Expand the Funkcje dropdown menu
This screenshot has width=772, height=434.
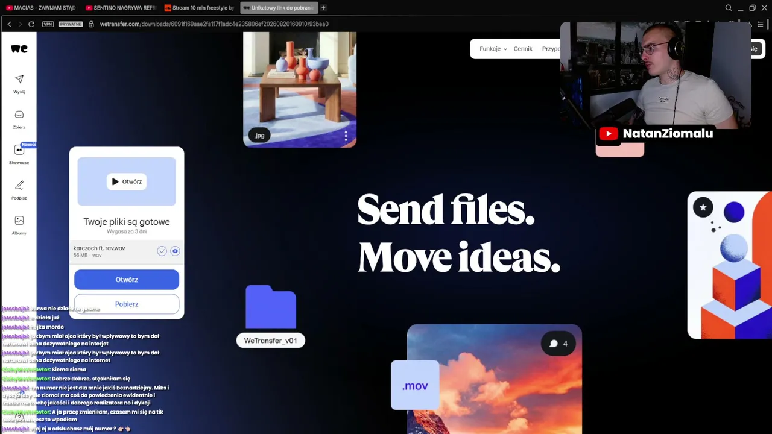click(493, 49)
